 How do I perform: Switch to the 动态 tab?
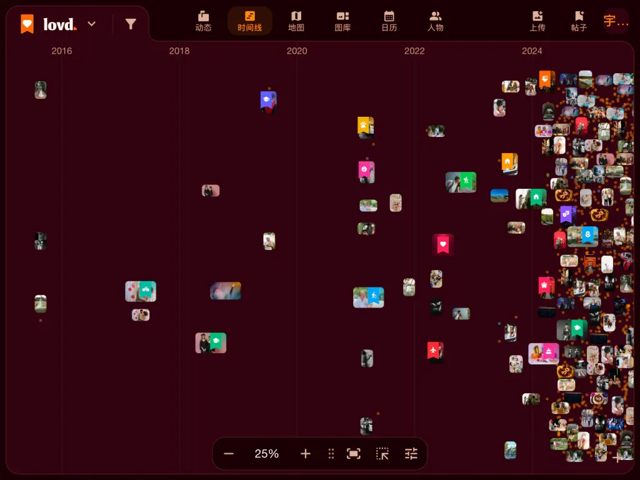203,21
